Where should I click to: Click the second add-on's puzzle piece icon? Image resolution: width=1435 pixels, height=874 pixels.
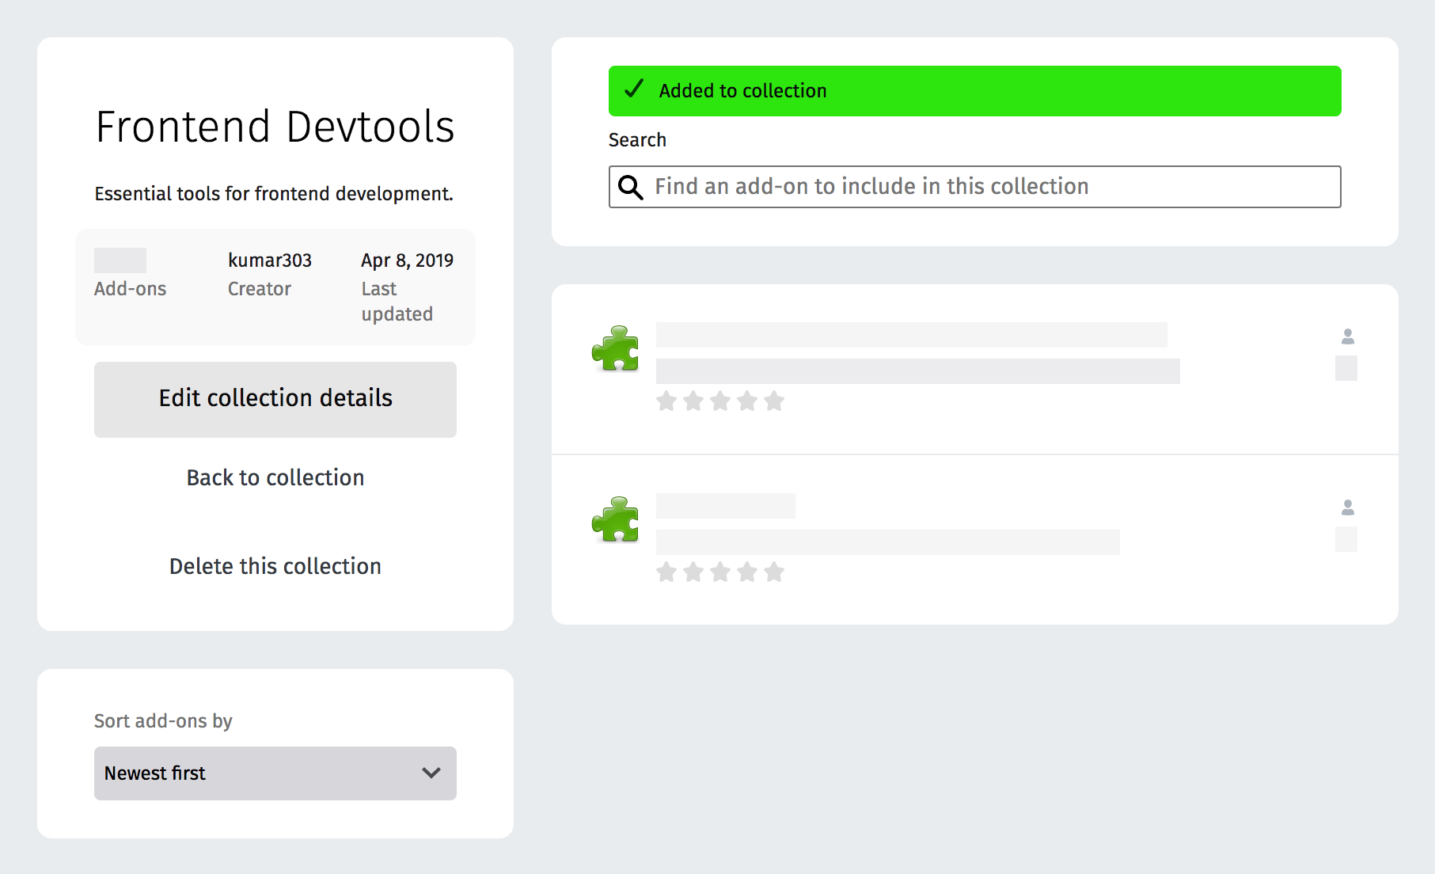(x=615, y=520)
